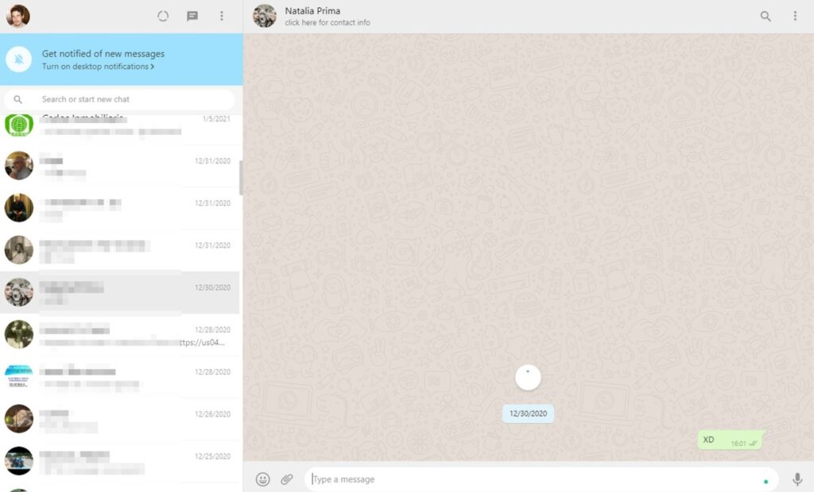Open the first chat dated 12/31/2020
The image size is (814, 492).
(x=119, y=167)
